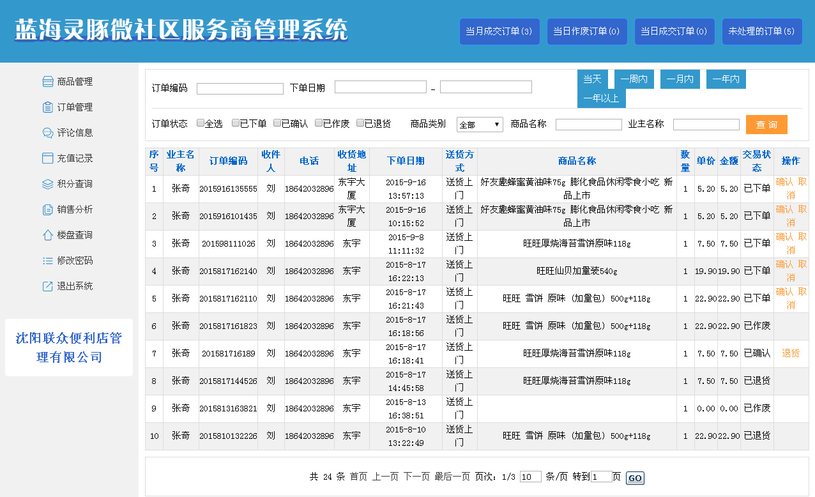This screenshot has height=497, width=815.
Task: Click the 楼盘查询 house icon
Action: (x=47, y=235)
